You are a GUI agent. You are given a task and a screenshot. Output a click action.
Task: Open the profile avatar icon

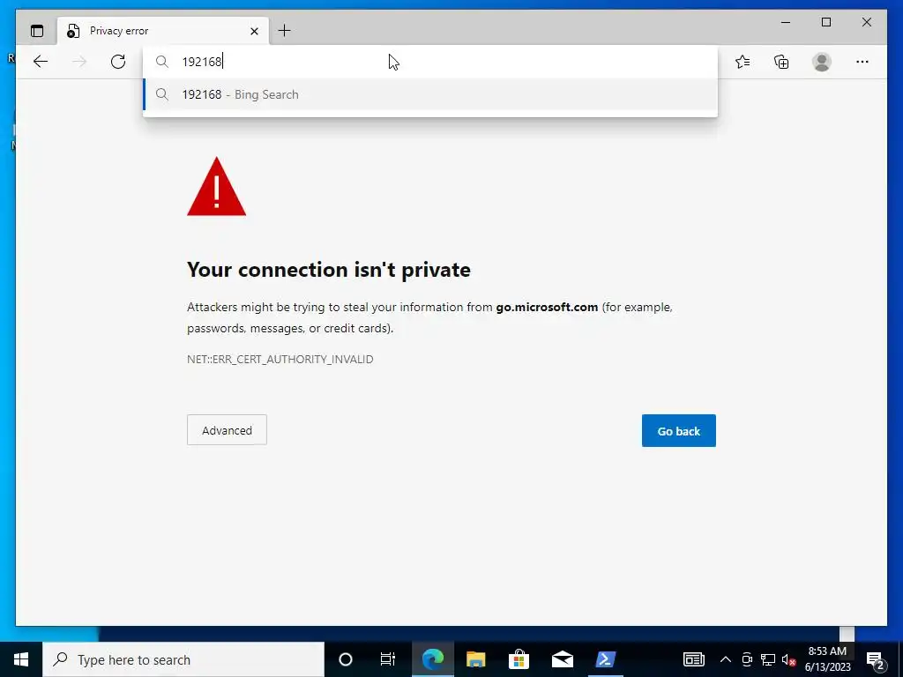tap(822, 62)
